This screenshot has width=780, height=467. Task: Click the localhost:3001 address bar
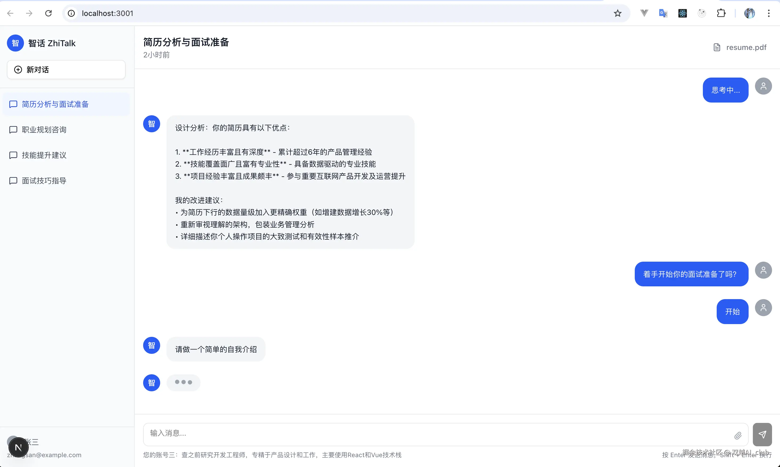[315, 13]
